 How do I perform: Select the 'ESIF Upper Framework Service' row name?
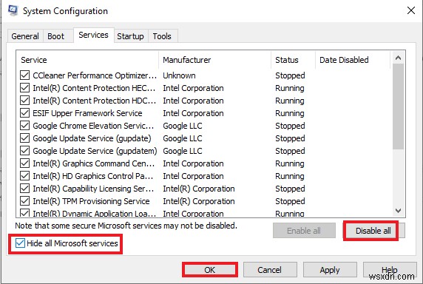click(x=87, y=113)
